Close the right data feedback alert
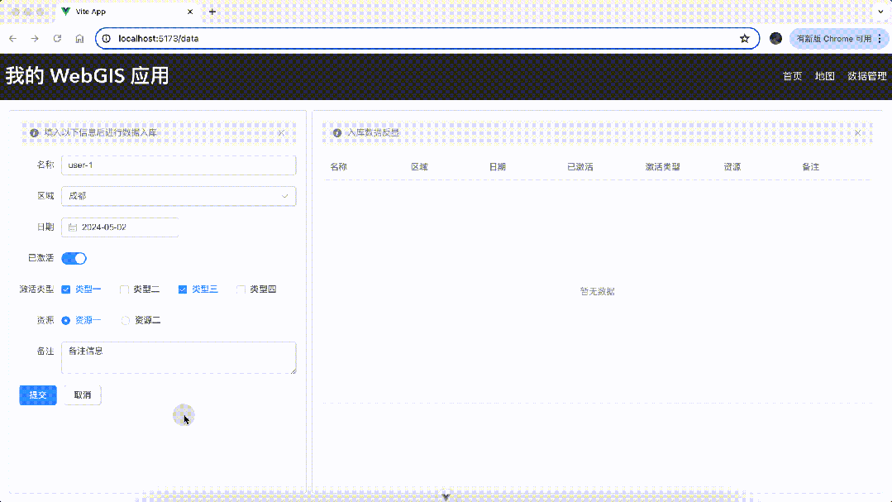Image resolution: width=892 pixels, height=502 pixels. 857,132
